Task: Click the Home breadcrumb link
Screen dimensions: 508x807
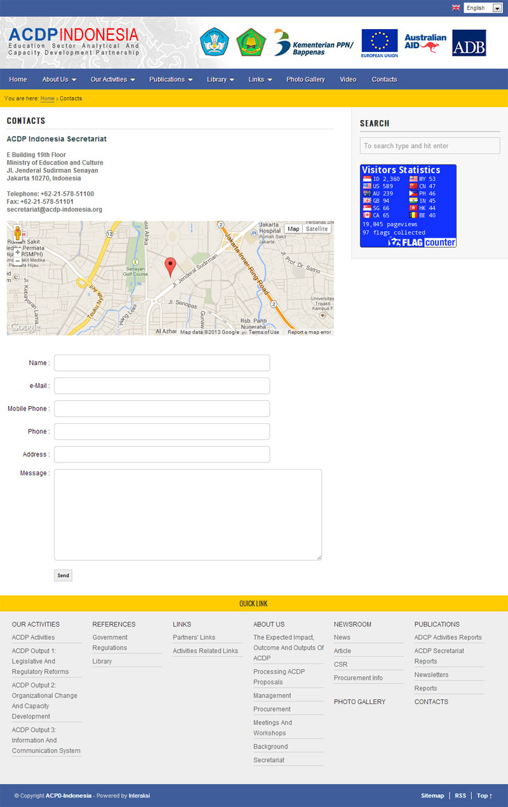Action: pyautogui.click(x=47, y=98)
